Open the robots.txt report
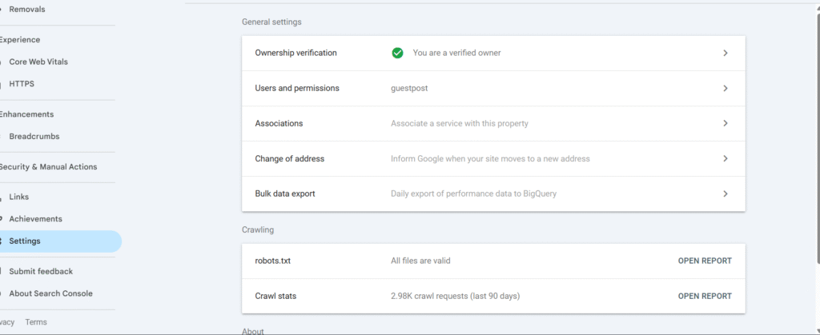 pyautogui.click(x=704, y=261)
